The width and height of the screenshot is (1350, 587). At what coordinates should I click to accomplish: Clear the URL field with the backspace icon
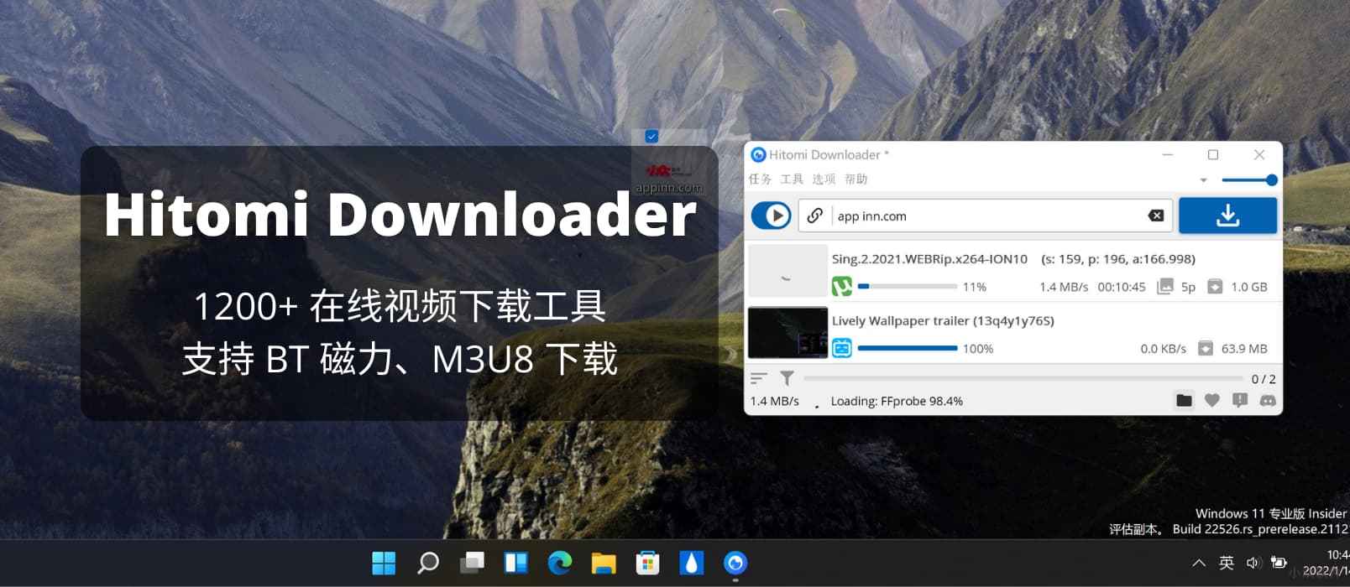(x=1156, y=216)
